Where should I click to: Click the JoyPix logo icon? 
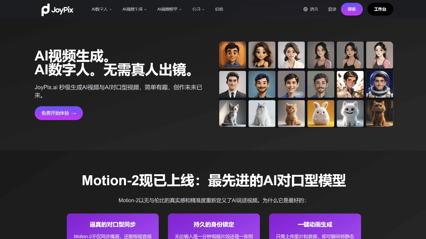45,10
